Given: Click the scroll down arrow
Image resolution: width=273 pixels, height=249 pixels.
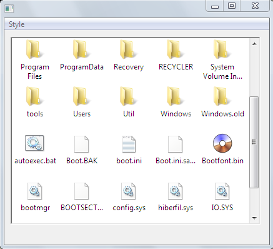Looking at the screenshot, I should 254,218.
